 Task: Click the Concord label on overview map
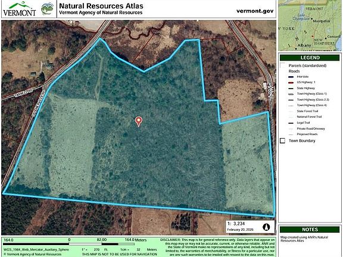[334, 37]
